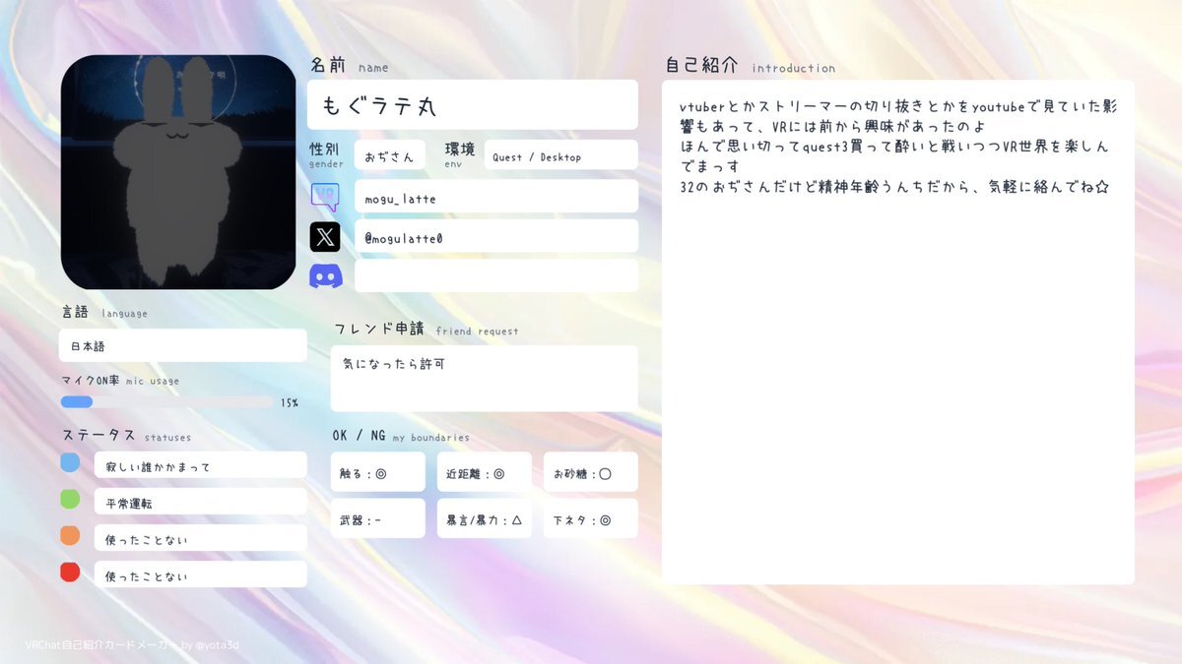Image resolution: width=1182 pixels, height=664 pixels.
Task: Click the orange status 使ったことない field
Action: click(x=201, y=538)
